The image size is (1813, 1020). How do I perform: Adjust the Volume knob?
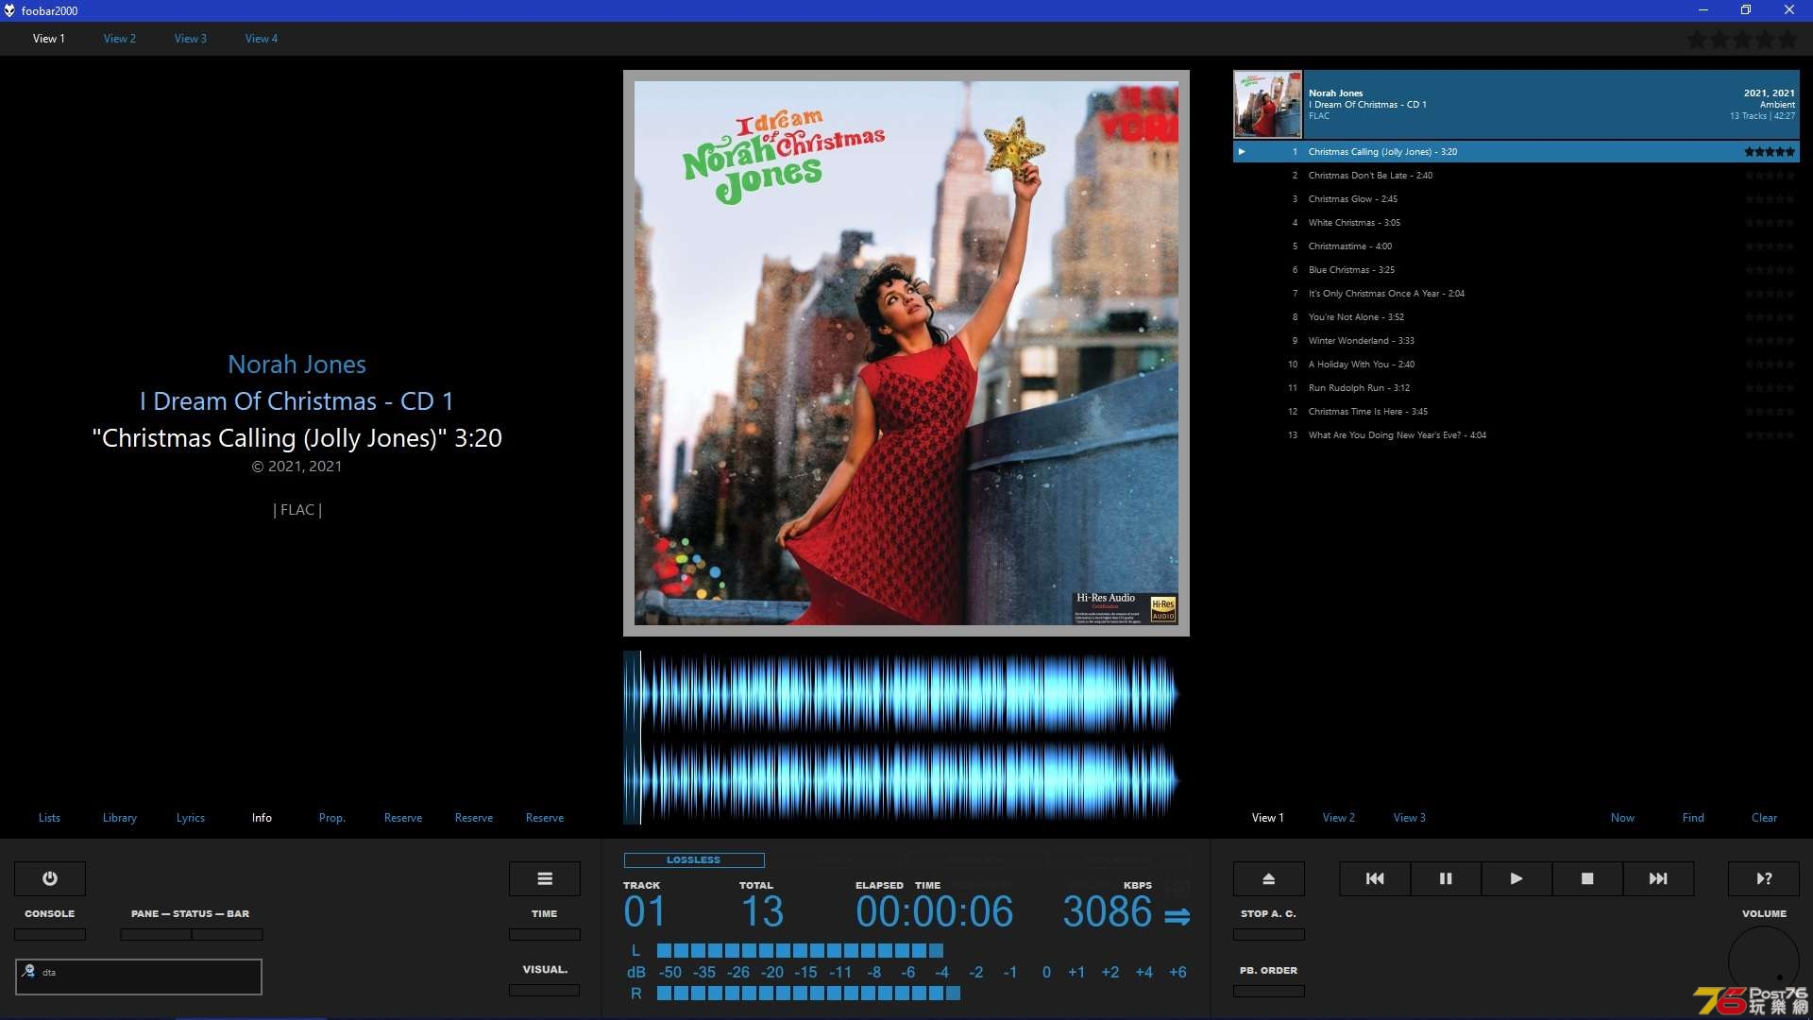click(x=1764, y=960)
